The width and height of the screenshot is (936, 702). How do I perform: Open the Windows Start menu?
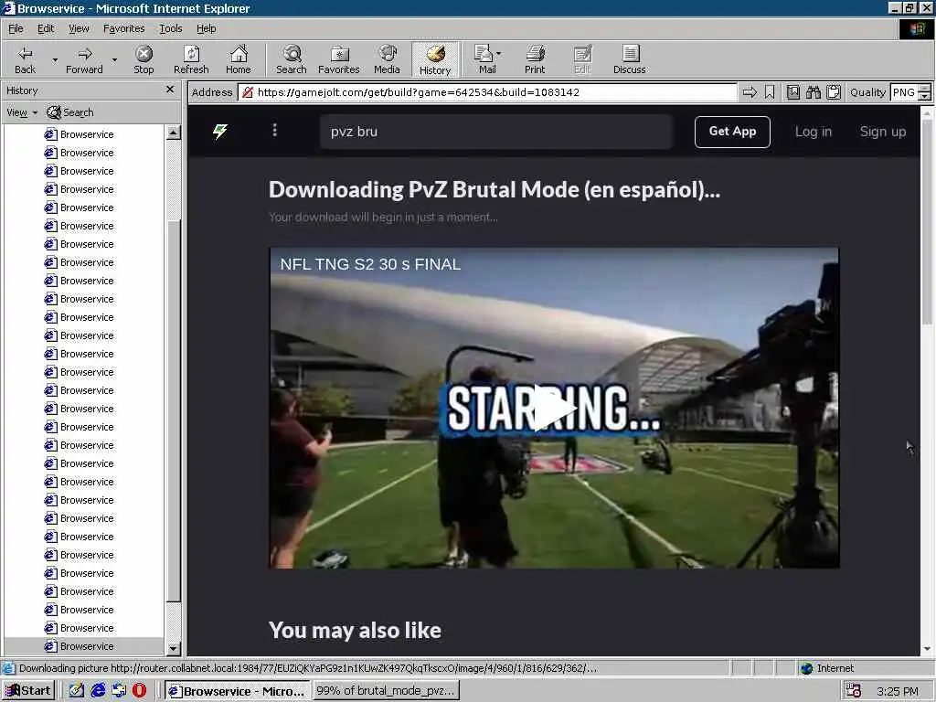[x=28, y=691]
